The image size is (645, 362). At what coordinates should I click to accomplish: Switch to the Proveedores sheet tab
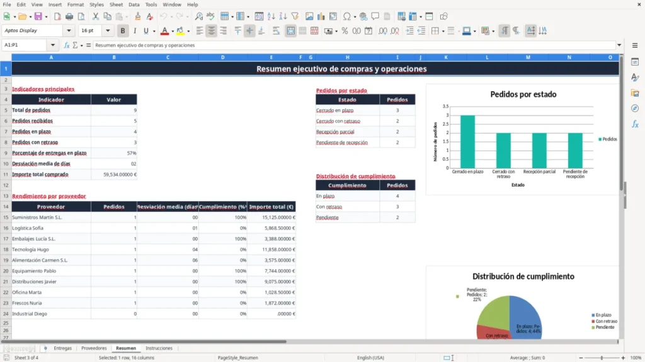click(x=94, y=348)
